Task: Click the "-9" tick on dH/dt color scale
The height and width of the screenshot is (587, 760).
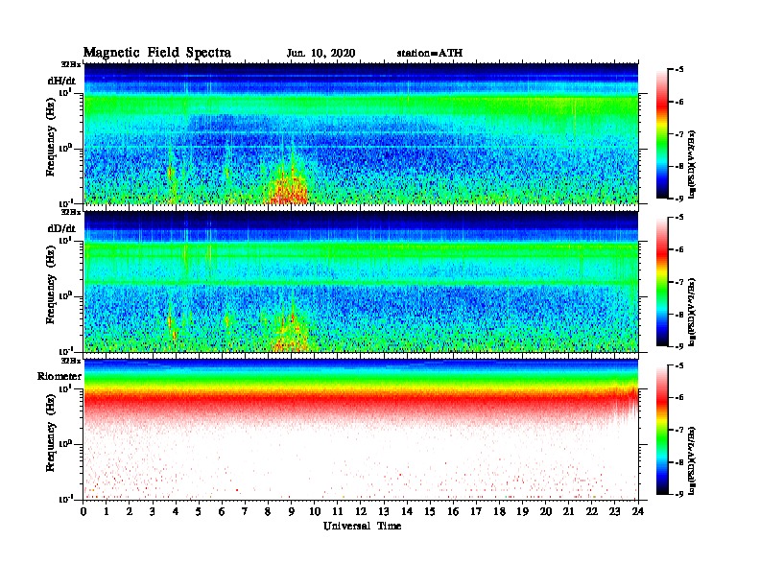Action: 678,199
